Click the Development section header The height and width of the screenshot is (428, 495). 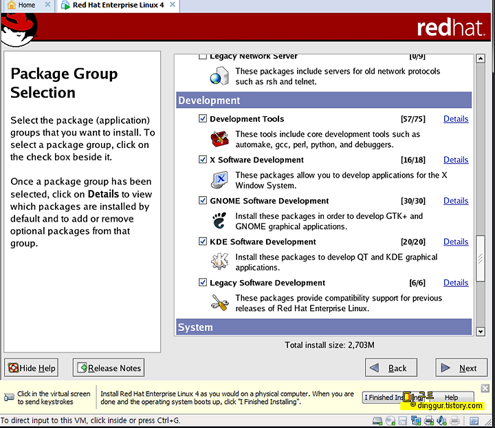[x=324, y=100]
